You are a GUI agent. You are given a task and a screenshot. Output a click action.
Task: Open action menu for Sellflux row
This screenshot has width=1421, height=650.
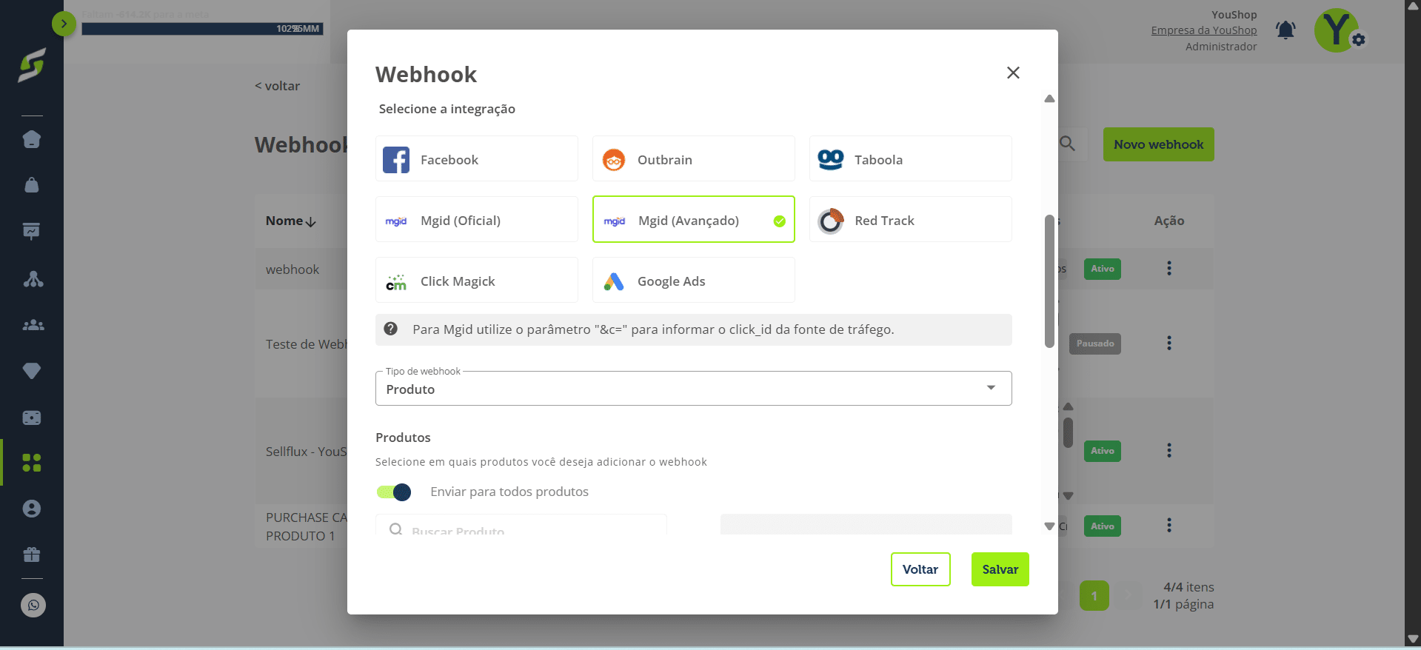tap(1169, 450)
